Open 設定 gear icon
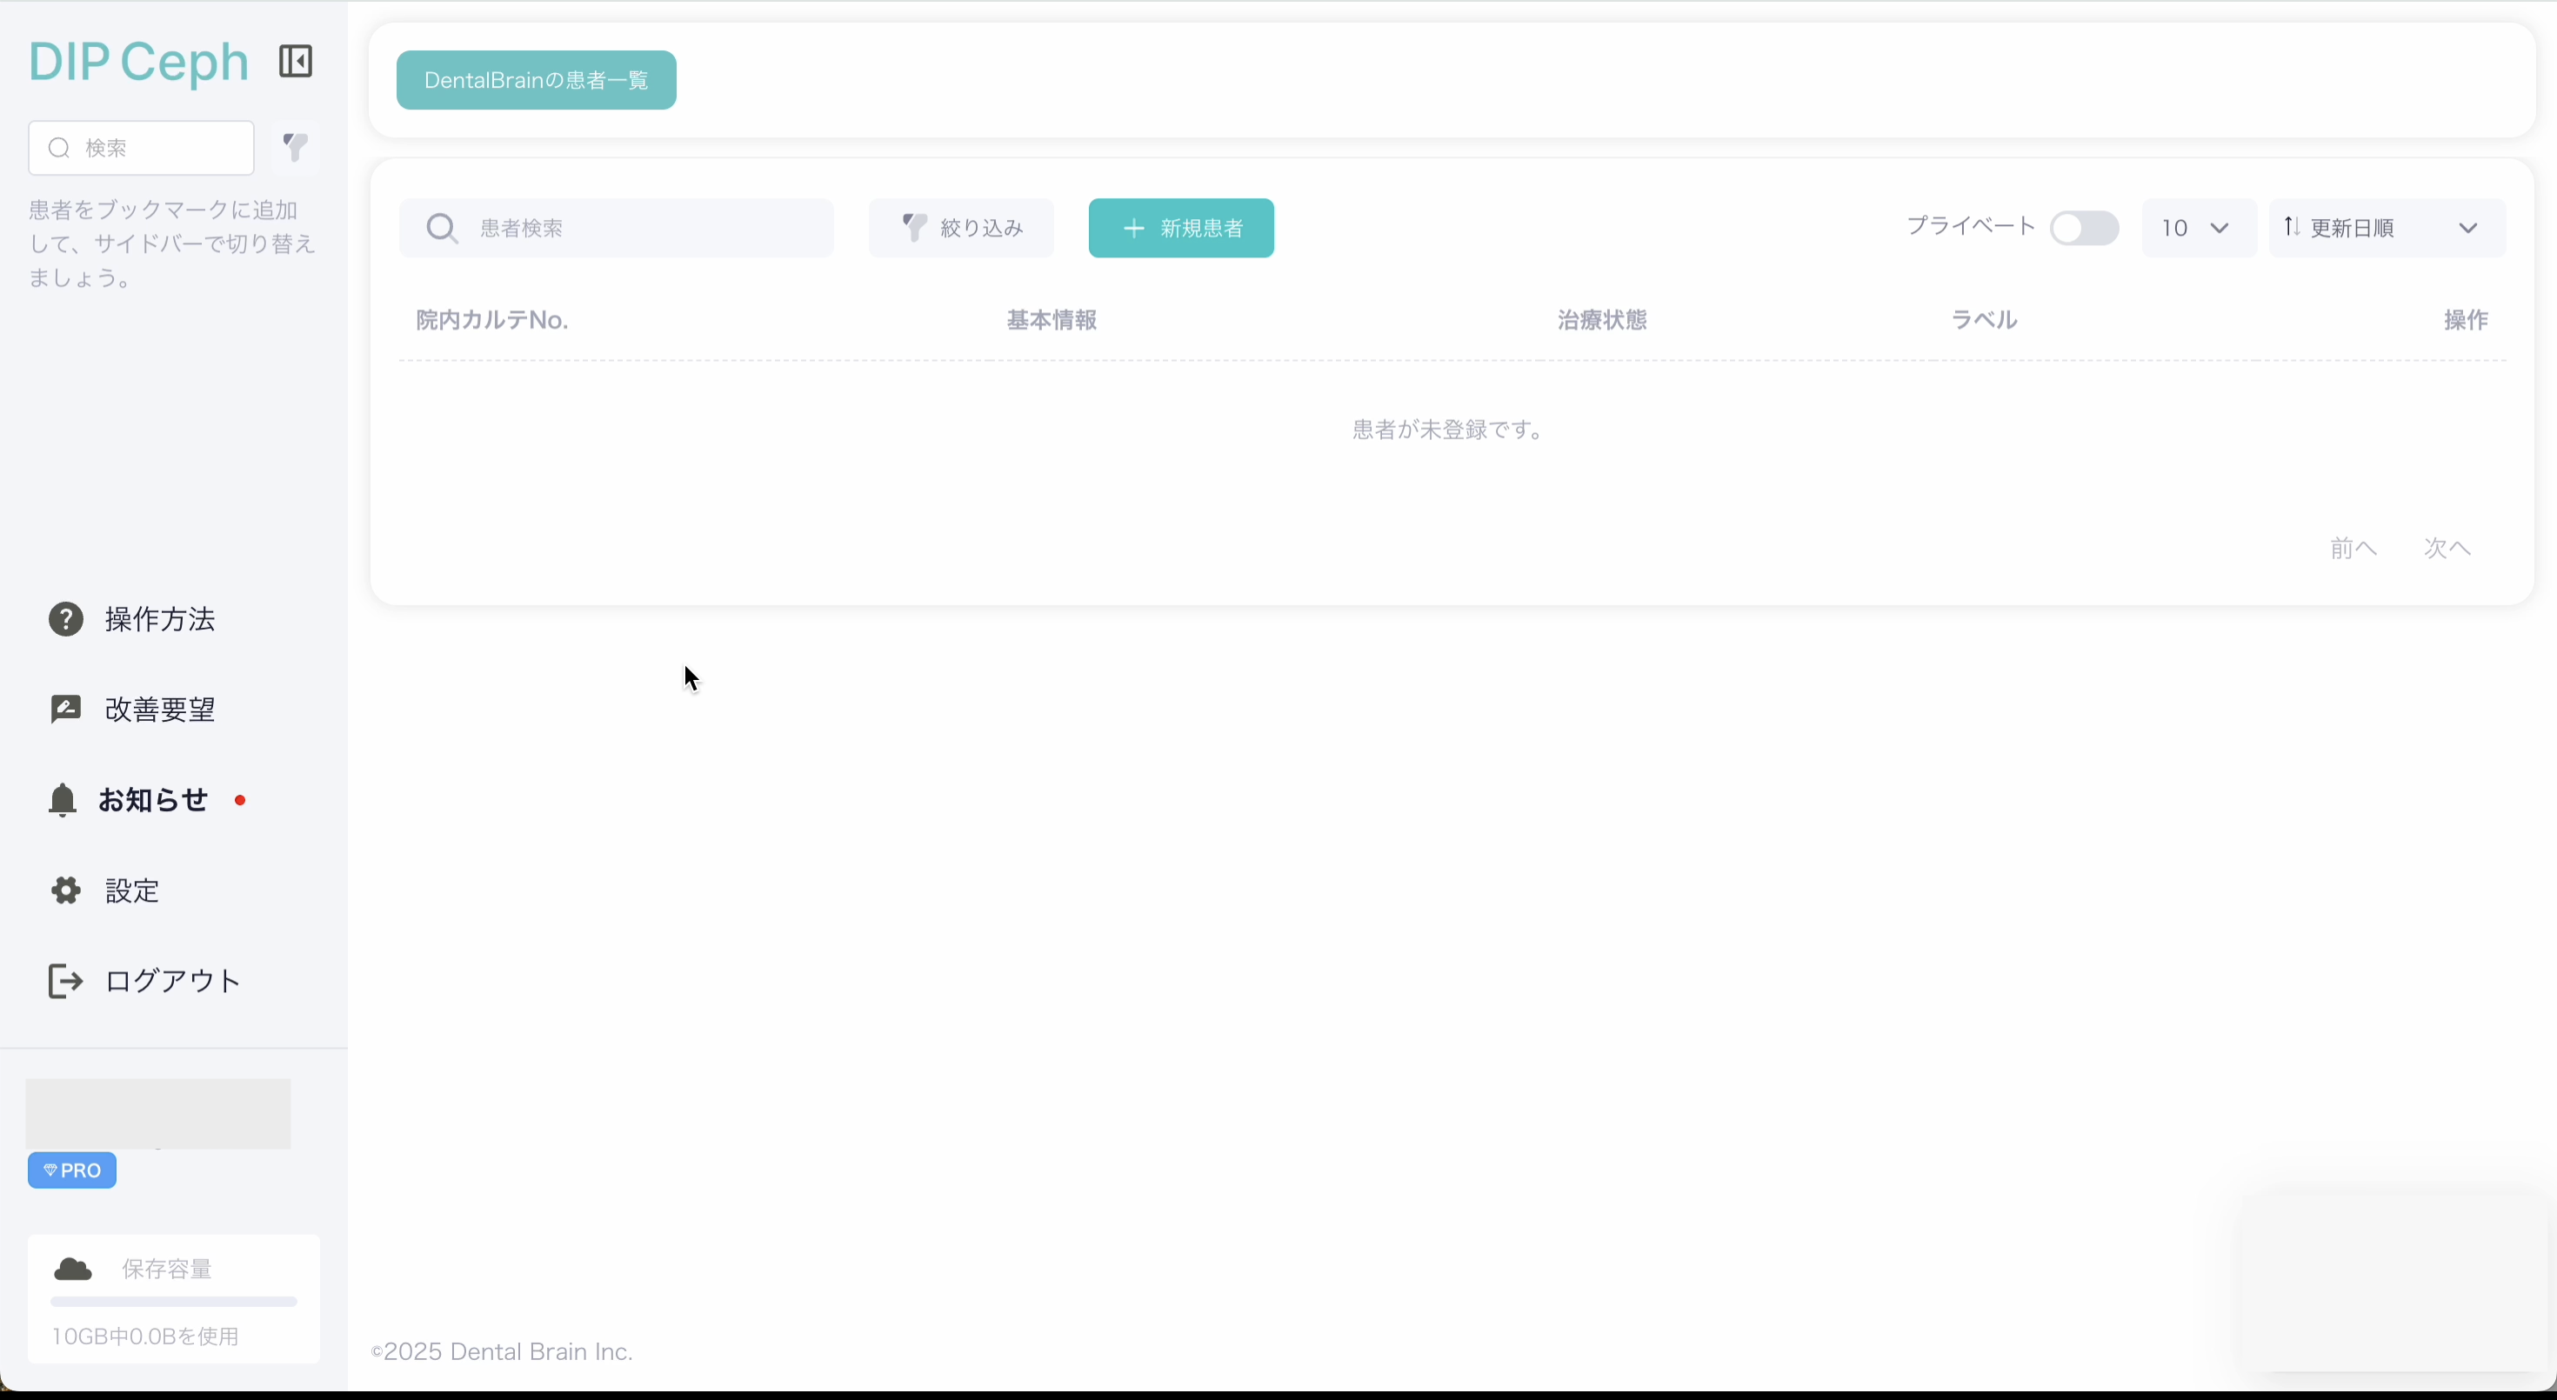Screen dimensions: 2557x1400 [x=65, y=890]
